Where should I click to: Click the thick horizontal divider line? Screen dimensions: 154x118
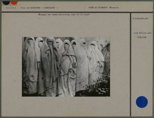(77, 12)
